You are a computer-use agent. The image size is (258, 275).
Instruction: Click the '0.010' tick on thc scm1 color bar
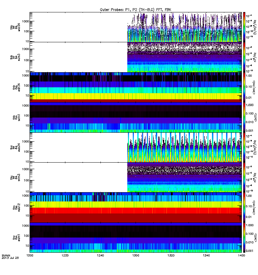point(250,242)
